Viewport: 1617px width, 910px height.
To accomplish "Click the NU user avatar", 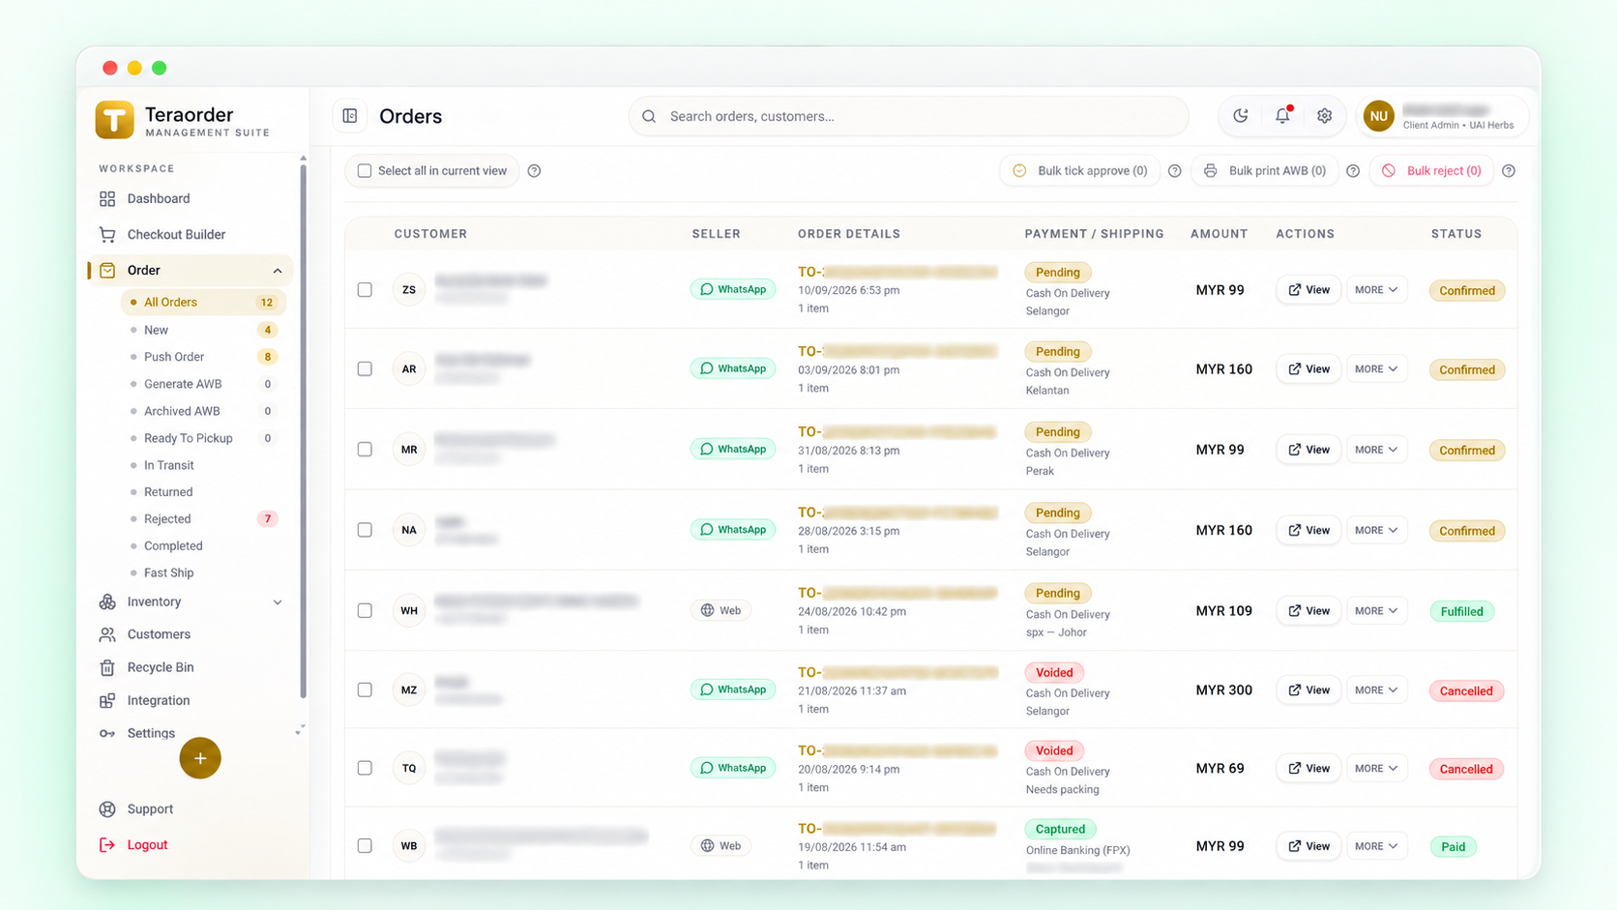I will tap(1378, 116).
